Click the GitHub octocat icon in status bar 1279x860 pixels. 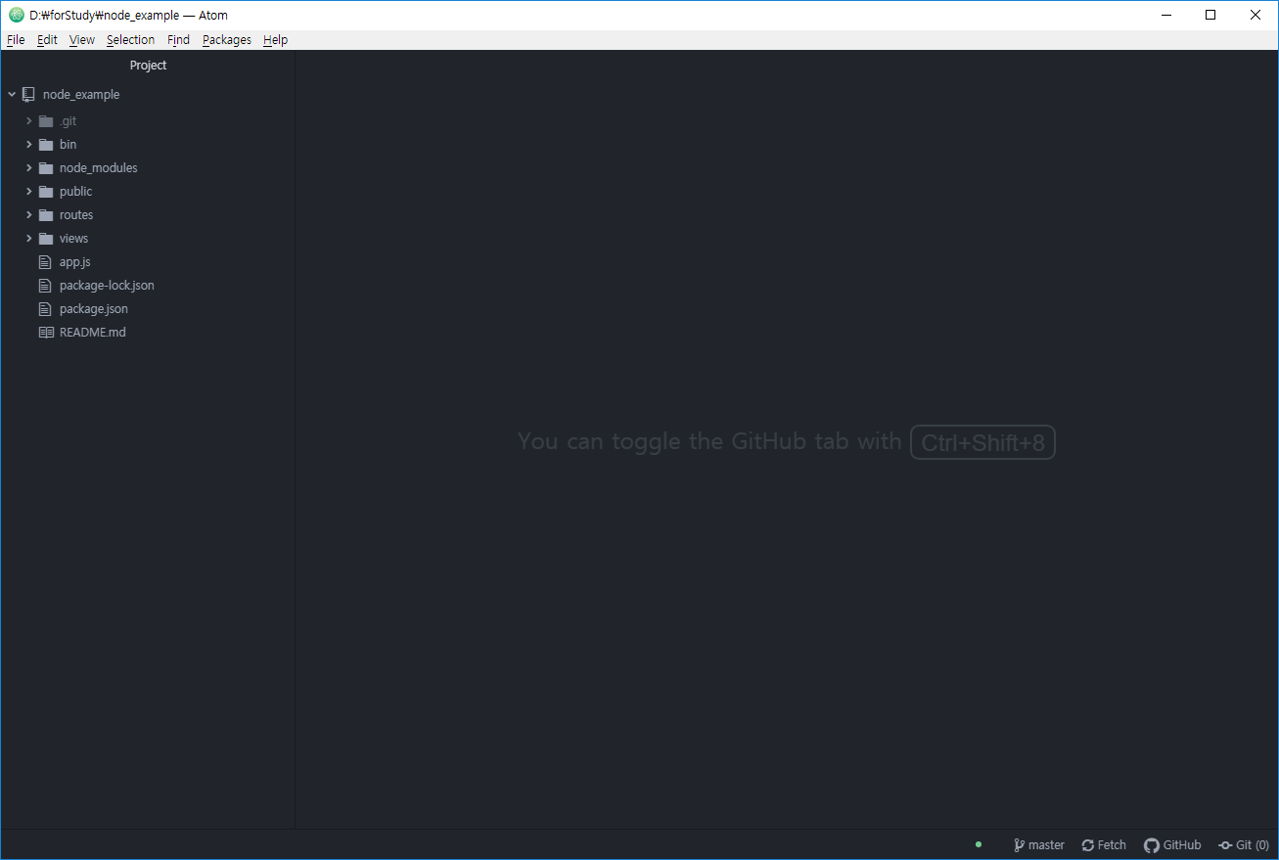[x=1151, y=844]
